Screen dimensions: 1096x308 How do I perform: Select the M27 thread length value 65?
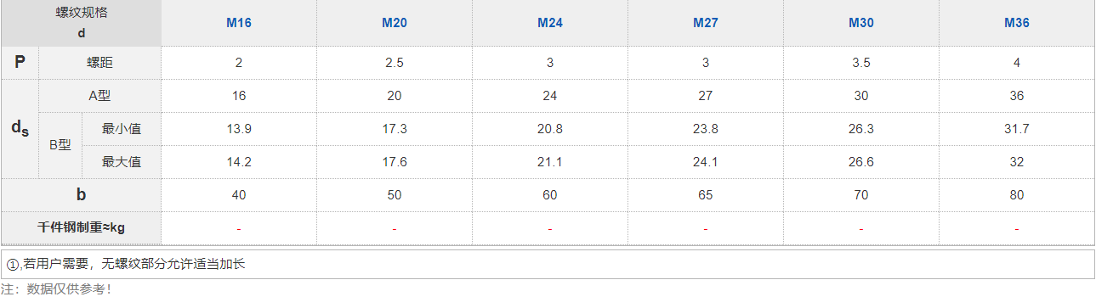pyautogui.click(x=705, y=195)
